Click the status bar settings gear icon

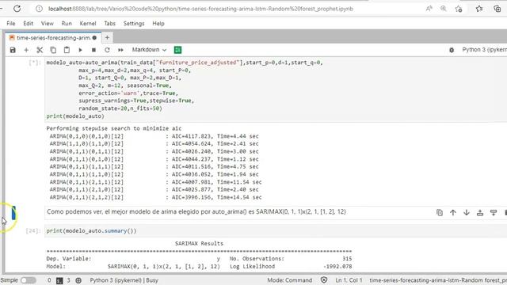point(78,280)
